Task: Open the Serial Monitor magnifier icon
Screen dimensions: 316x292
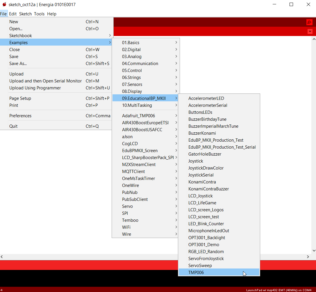Action: pos(309,22)
